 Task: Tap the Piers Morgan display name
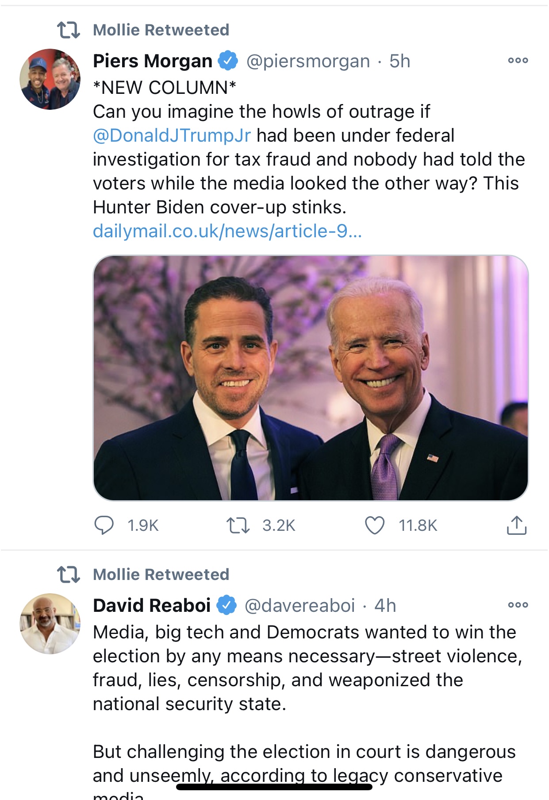coord(153,61)
